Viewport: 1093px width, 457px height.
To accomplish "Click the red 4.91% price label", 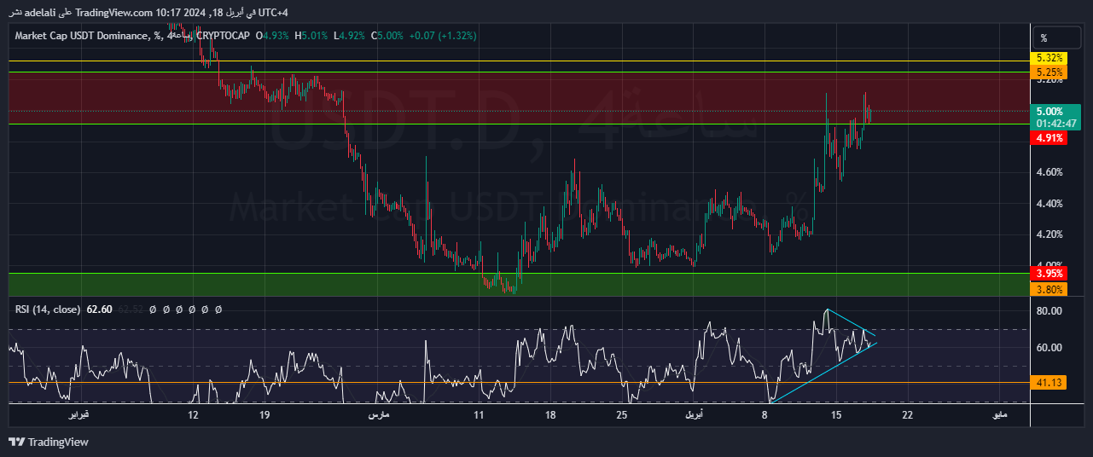I will pos(1049,137).
